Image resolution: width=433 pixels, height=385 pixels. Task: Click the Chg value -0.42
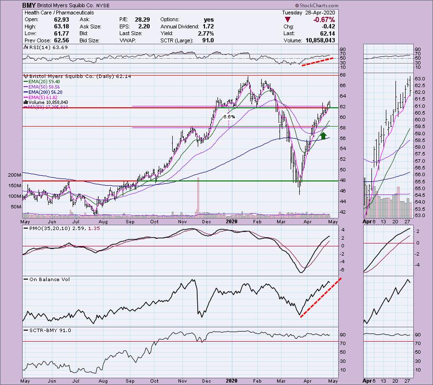(328, 26)
